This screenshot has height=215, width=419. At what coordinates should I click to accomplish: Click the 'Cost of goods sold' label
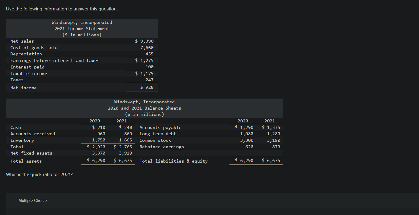[34, 48]
